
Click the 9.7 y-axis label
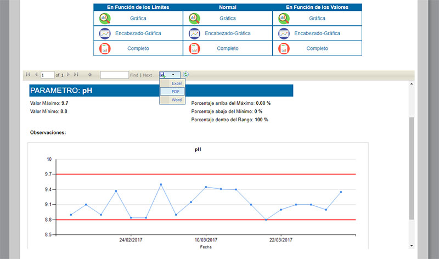[48, 174]
